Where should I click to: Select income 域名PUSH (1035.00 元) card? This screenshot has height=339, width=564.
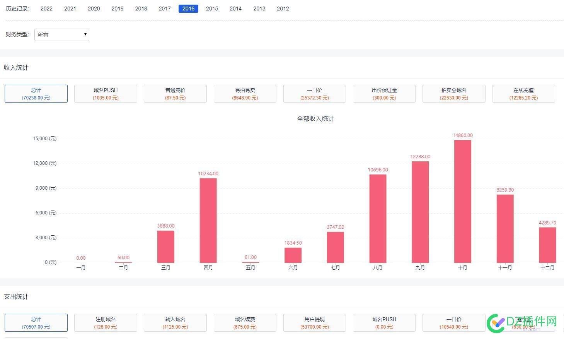(106, 94)
